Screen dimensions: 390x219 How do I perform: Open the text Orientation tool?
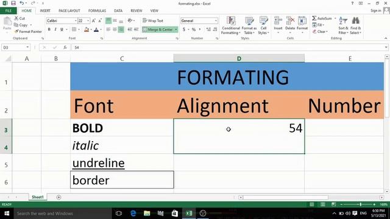pos(130,21)
